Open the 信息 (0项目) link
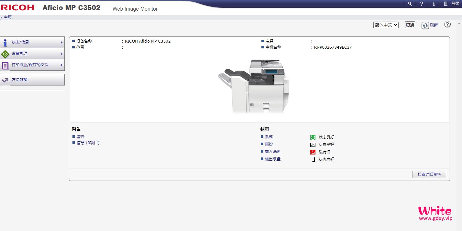The image size is (462, 231). (88, 143)
